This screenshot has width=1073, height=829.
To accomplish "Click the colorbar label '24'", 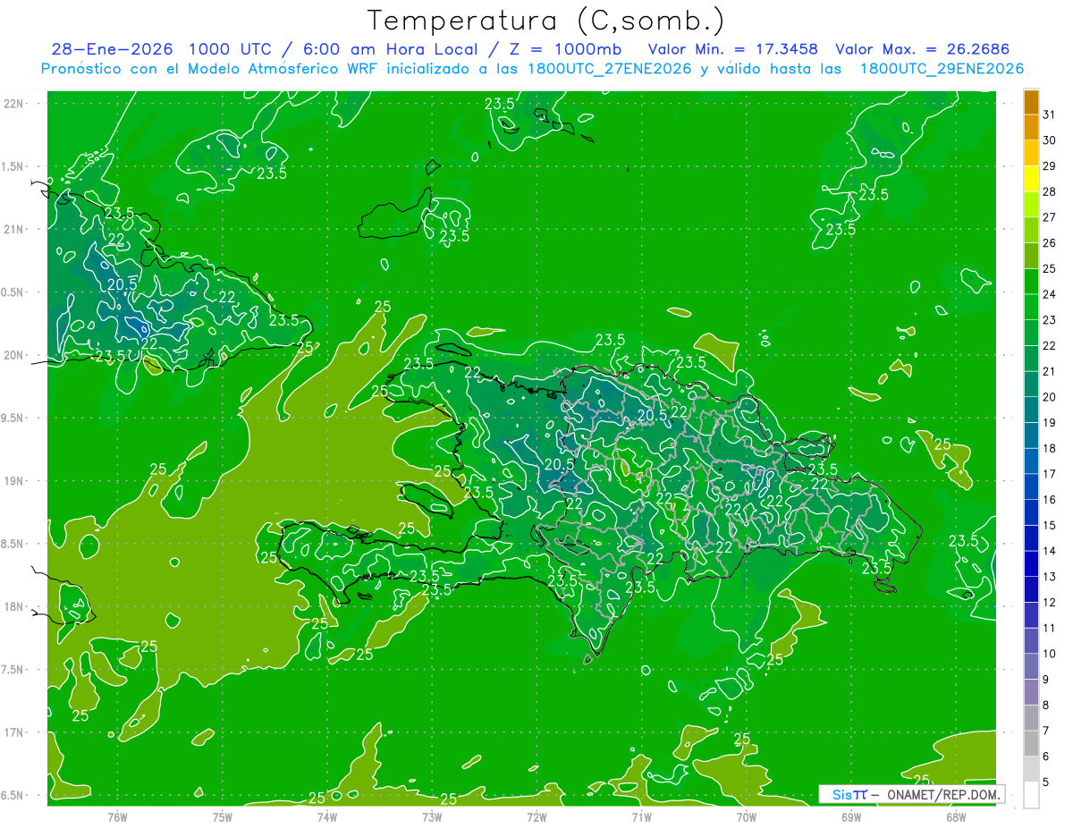I will click(x=1050, y=294).
